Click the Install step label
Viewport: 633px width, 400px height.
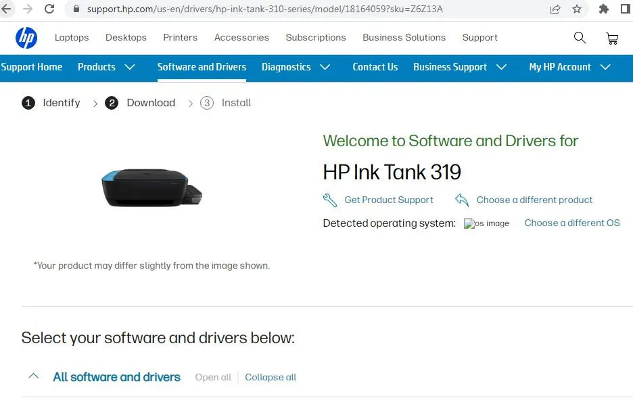tap(236, 103)
